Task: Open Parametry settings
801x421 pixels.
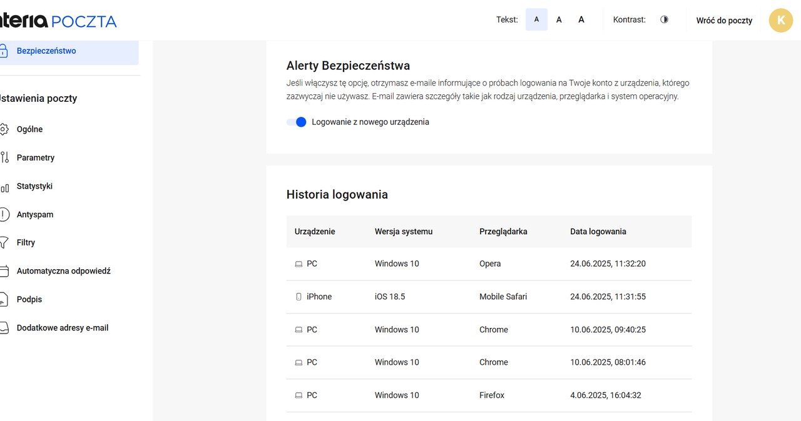Action: click(x=36, y=157)
